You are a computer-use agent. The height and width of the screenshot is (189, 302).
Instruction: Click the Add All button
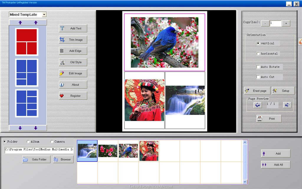pos(276,164)
